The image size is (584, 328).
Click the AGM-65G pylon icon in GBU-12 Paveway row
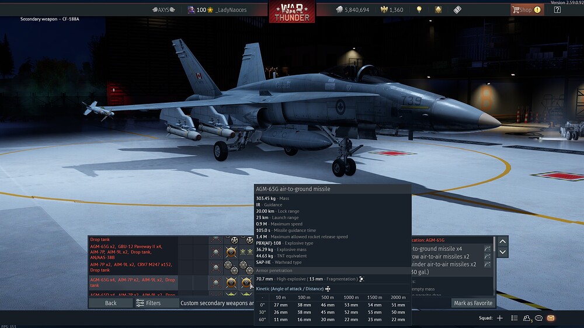pyautogui.click(x=231, y=252)
